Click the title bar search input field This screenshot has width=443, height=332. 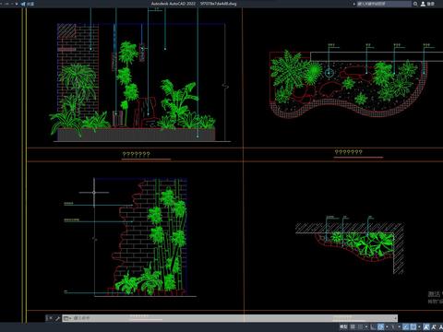(x=384, y=4)
